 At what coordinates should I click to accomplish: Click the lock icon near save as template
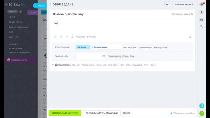click(x=171, y=113)
